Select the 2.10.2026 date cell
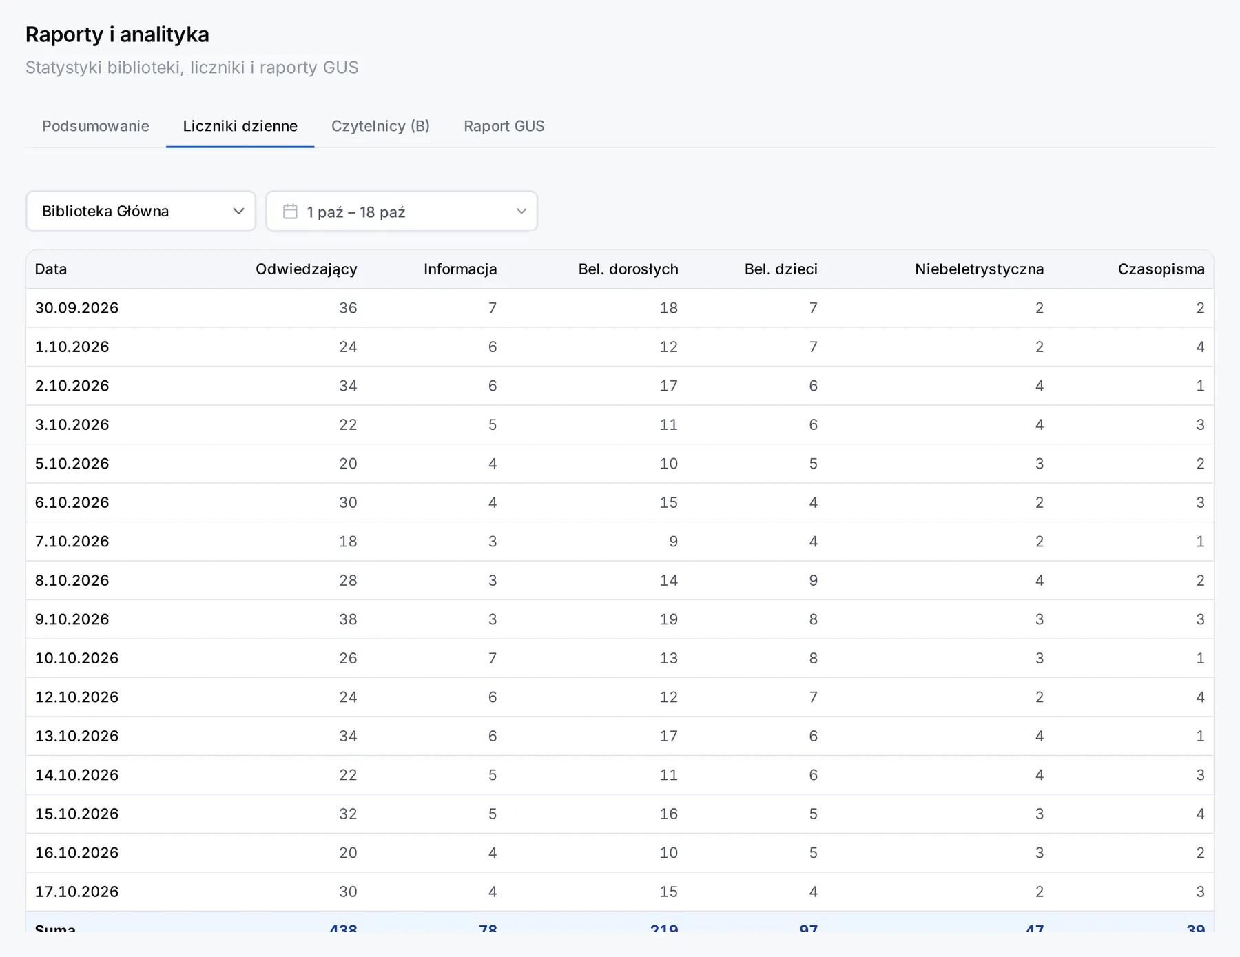This screenshot has height=957, width=1240. coord(72,386)
